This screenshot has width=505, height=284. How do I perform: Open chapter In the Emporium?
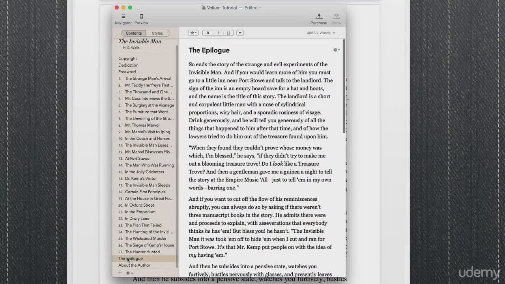click(140, 212)
